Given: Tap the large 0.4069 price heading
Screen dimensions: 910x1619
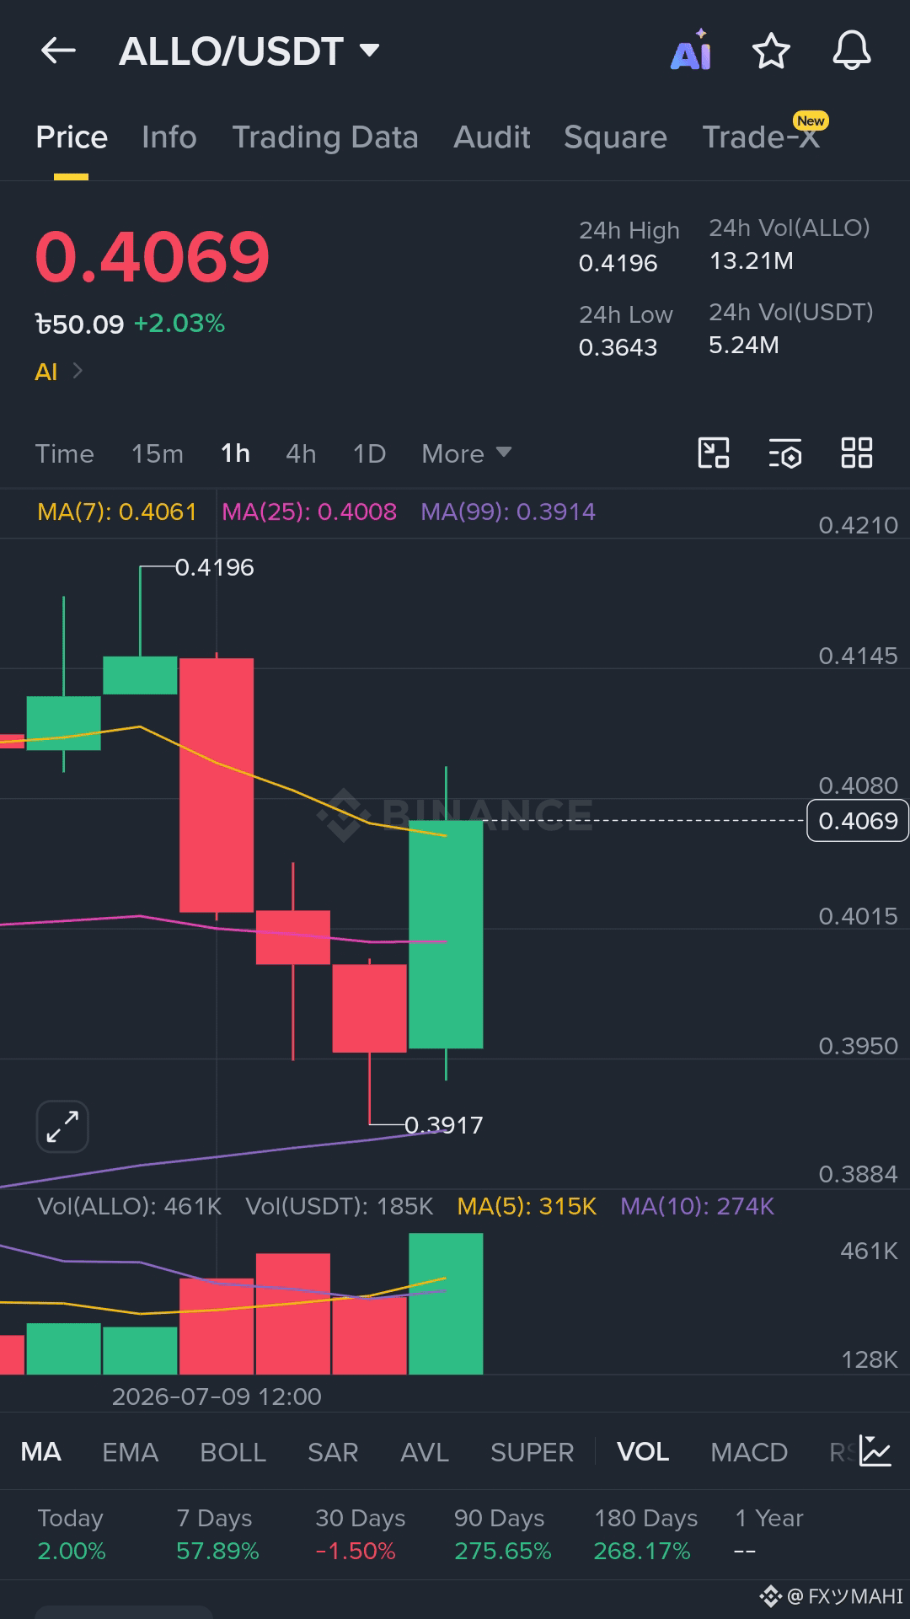Looking at the screenshot, I should click(152, 256).
